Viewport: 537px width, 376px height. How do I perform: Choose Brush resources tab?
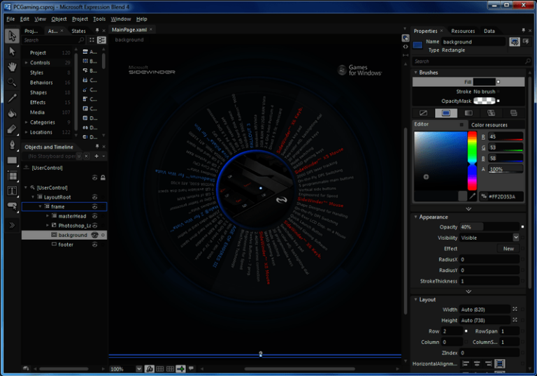coord(513,113)
